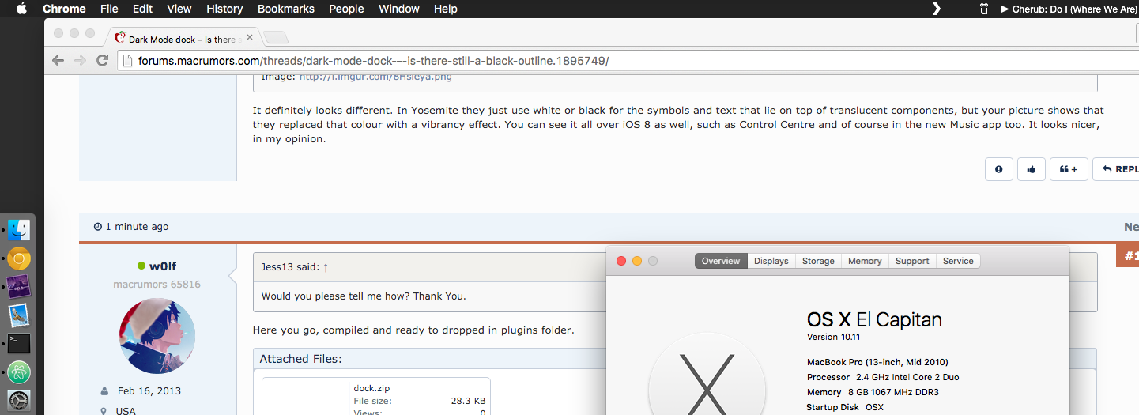
Task: Go back to the previous page
Action: [x=58, y=61]
